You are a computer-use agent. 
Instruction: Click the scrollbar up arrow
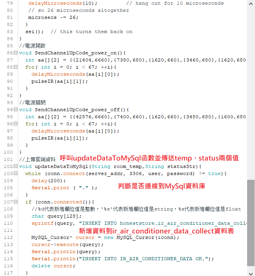point(251,4)
